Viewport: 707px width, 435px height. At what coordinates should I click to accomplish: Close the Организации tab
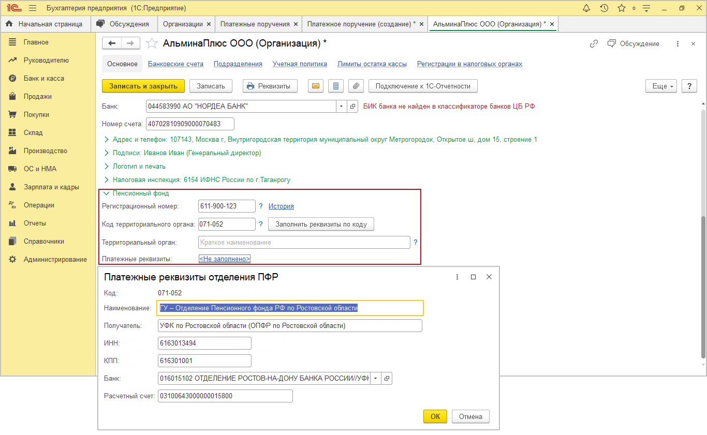209,24
